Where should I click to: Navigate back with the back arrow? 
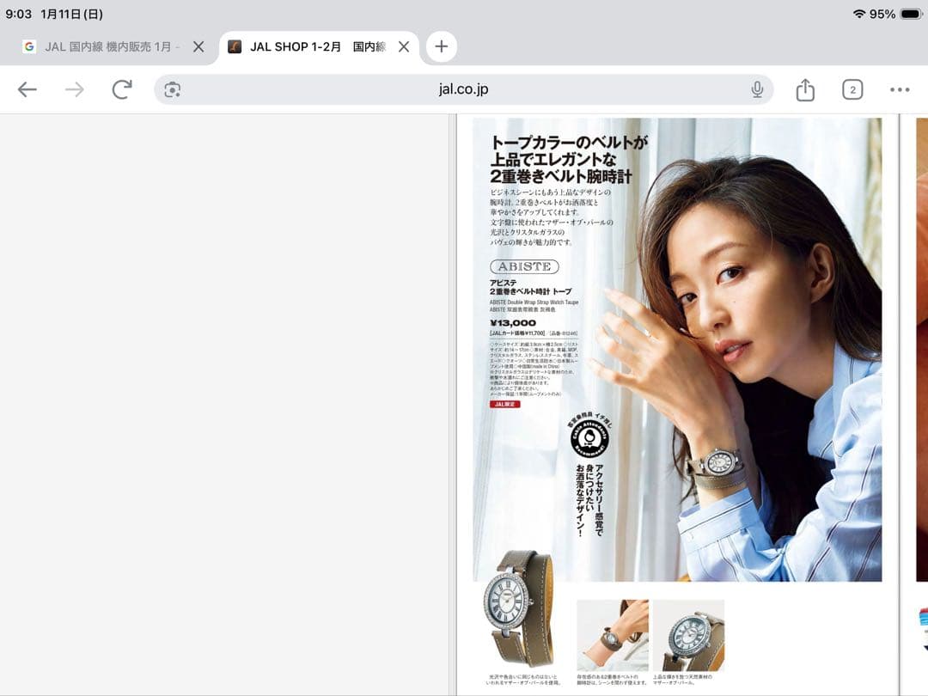click(x=28, y=89)
